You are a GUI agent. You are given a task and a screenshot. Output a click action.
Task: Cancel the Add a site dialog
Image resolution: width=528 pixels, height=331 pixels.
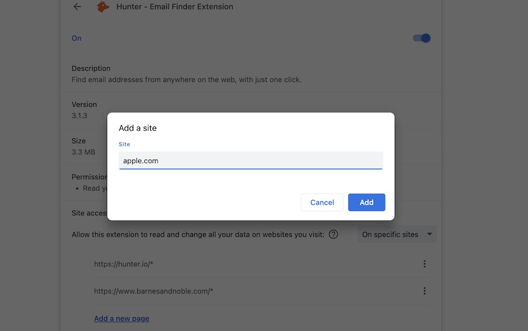322,202
